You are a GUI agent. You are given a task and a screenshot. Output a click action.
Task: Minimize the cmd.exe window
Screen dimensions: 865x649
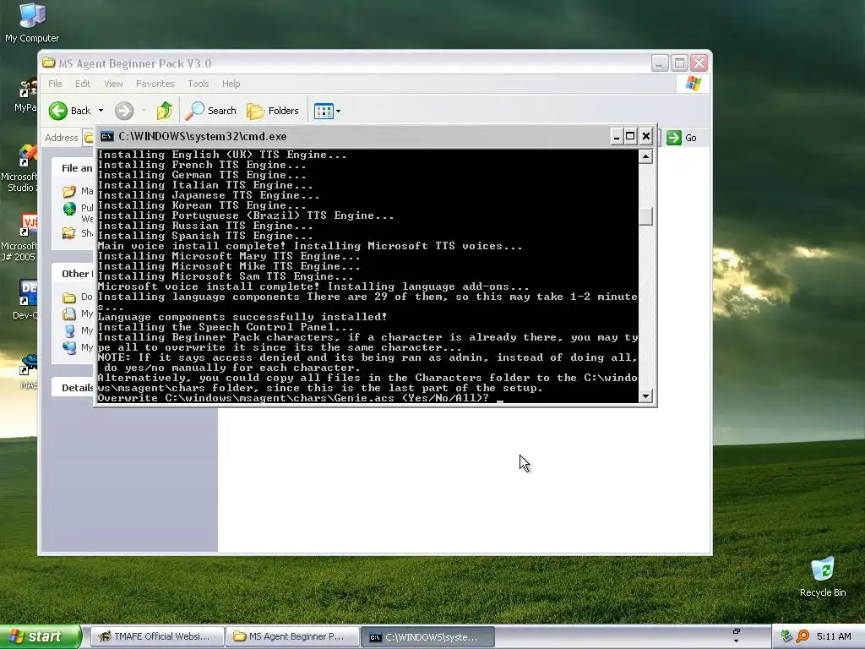(x=616, y=136)
